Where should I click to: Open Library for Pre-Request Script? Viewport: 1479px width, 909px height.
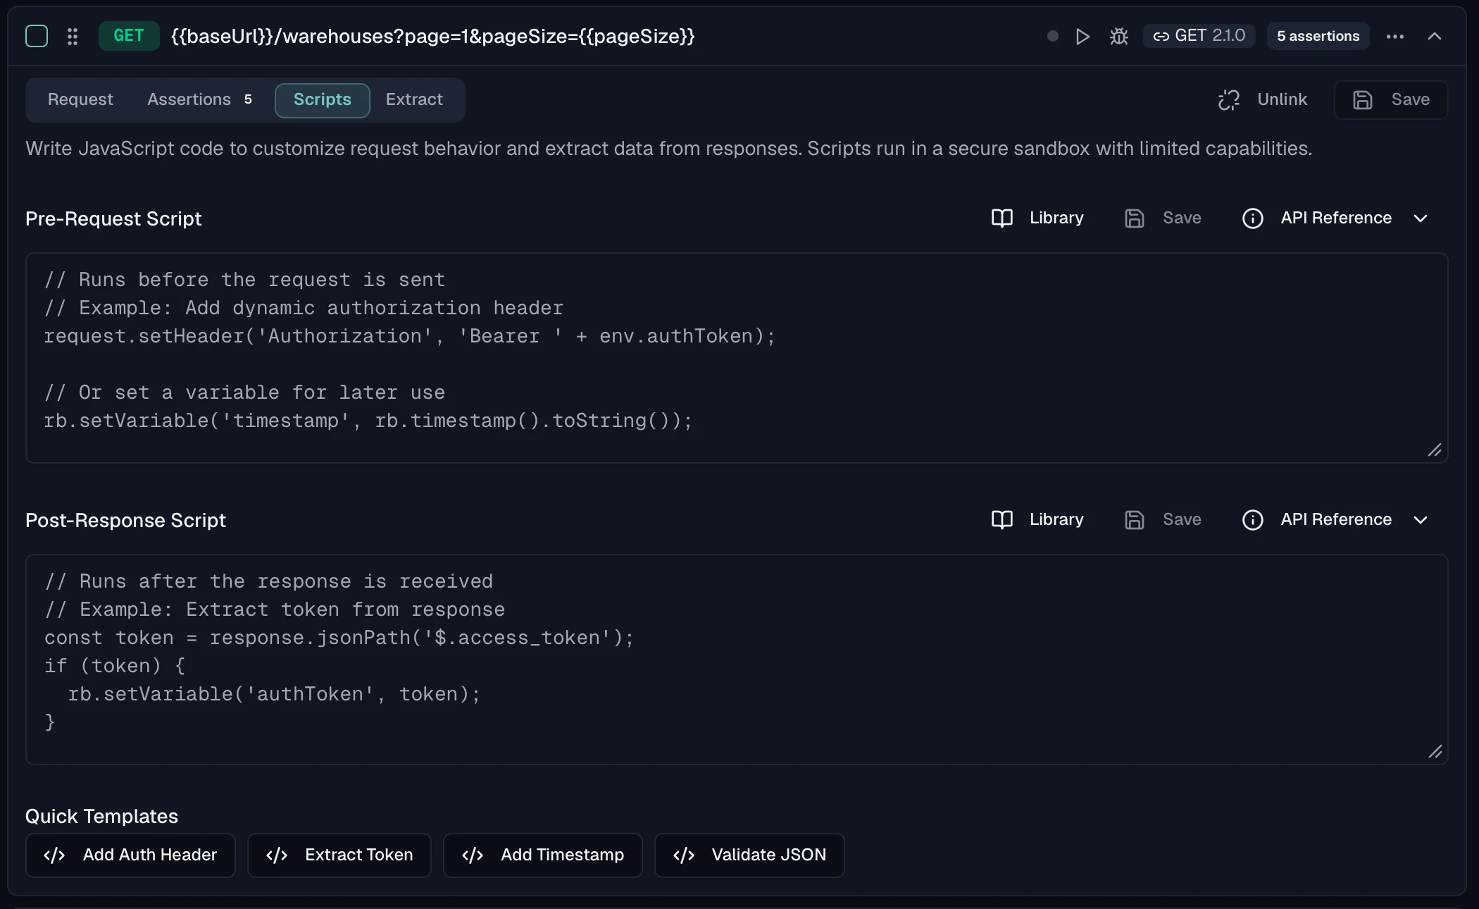pyautogui.click(x=1037, y=218)
